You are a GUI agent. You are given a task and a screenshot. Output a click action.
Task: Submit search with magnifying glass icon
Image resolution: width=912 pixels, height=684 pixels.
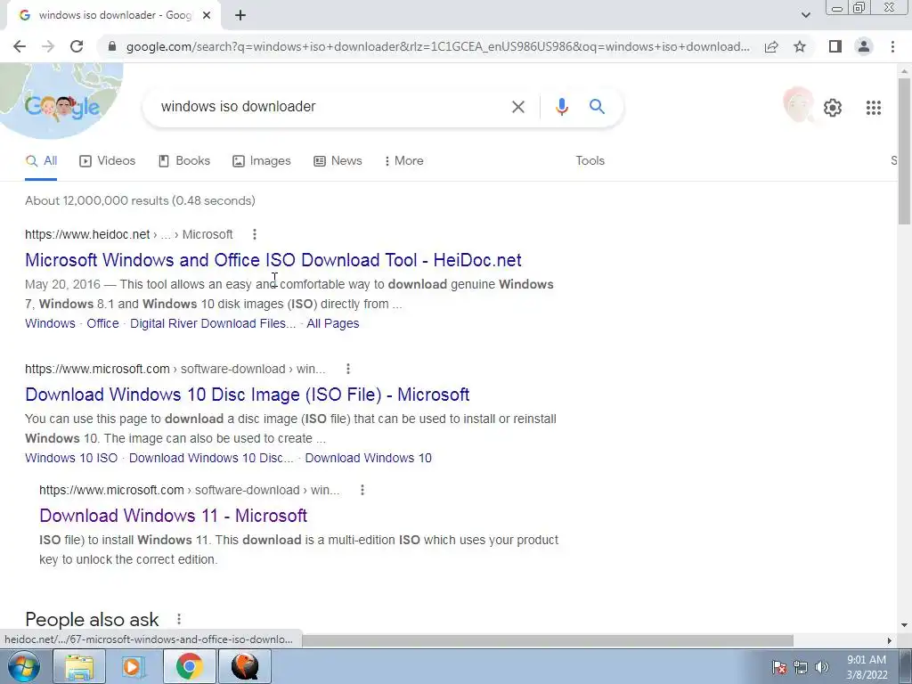597,107
